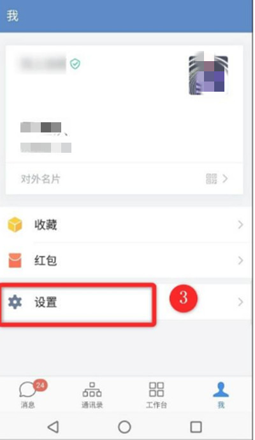Tap the 我 profile tab icon
Viewport: 255px width, 440px height.
tap(221, 390)
